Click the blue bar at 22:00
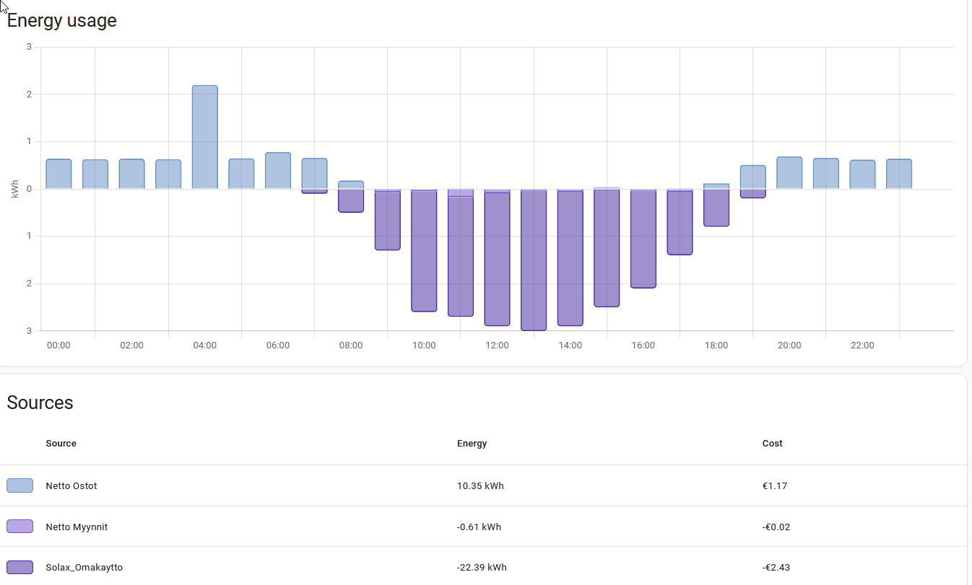This screenshot has height=585, width=972. tap(862, 175)
